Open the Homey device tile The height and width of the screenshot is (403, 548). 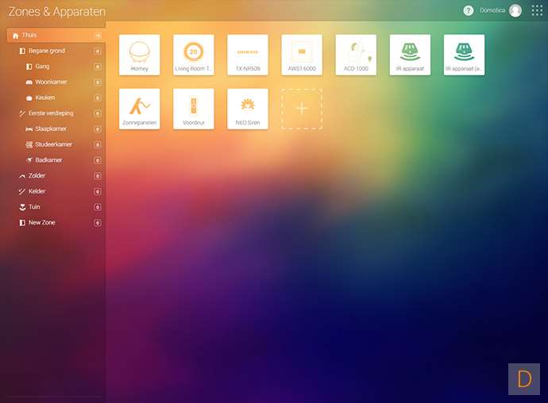tap(139, 55)
